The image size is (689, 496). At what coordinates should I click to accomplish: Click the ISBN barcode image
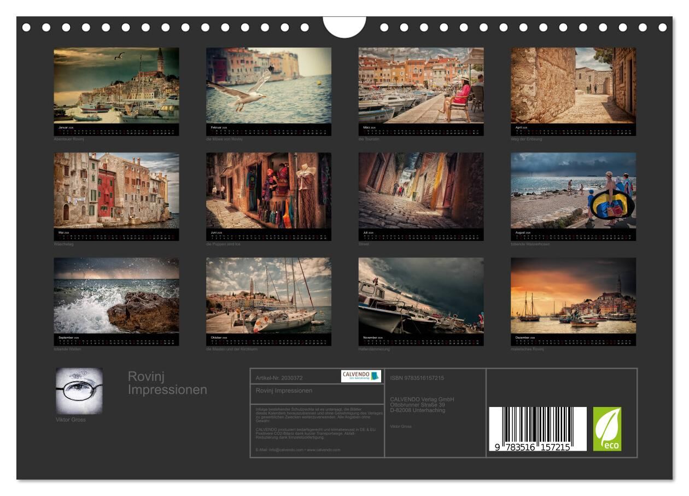(538, 429)
